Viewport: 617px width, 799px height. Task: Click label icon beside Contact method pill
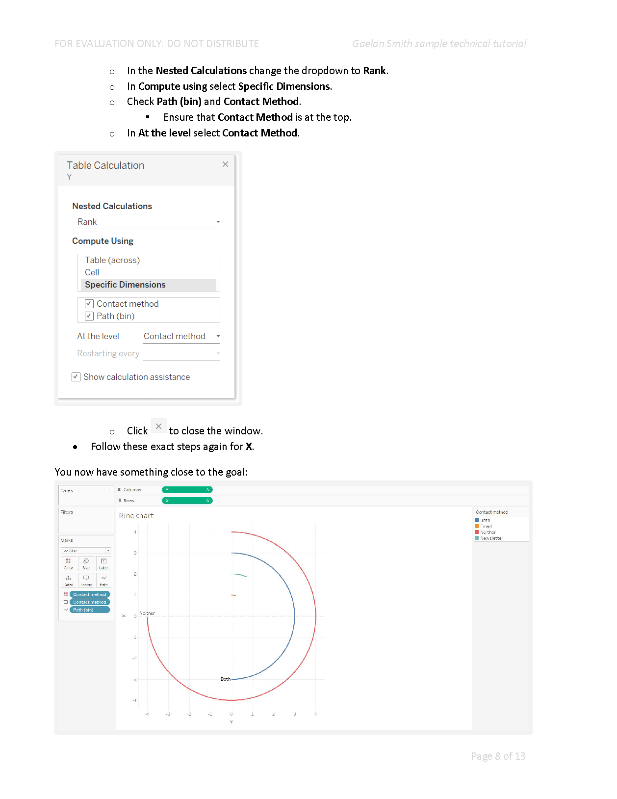pyautogui.click(x=66, y=602)
